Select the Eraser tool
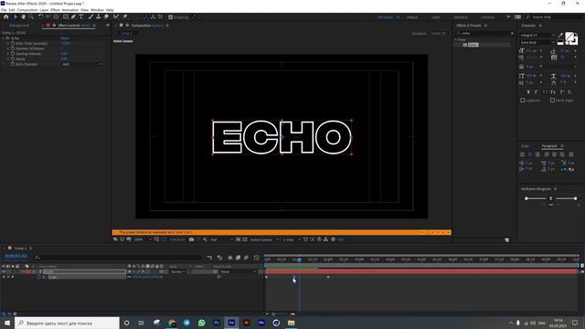585x329 pixels. coord(106,16)
